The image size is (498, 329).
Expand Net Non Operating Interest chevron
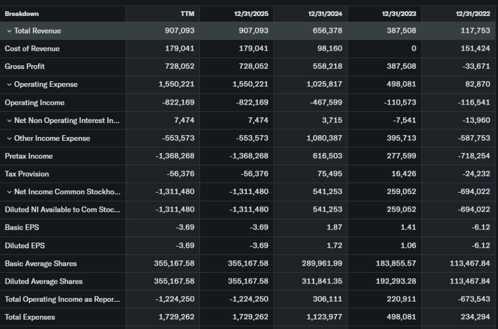click(x=9, y=121)
